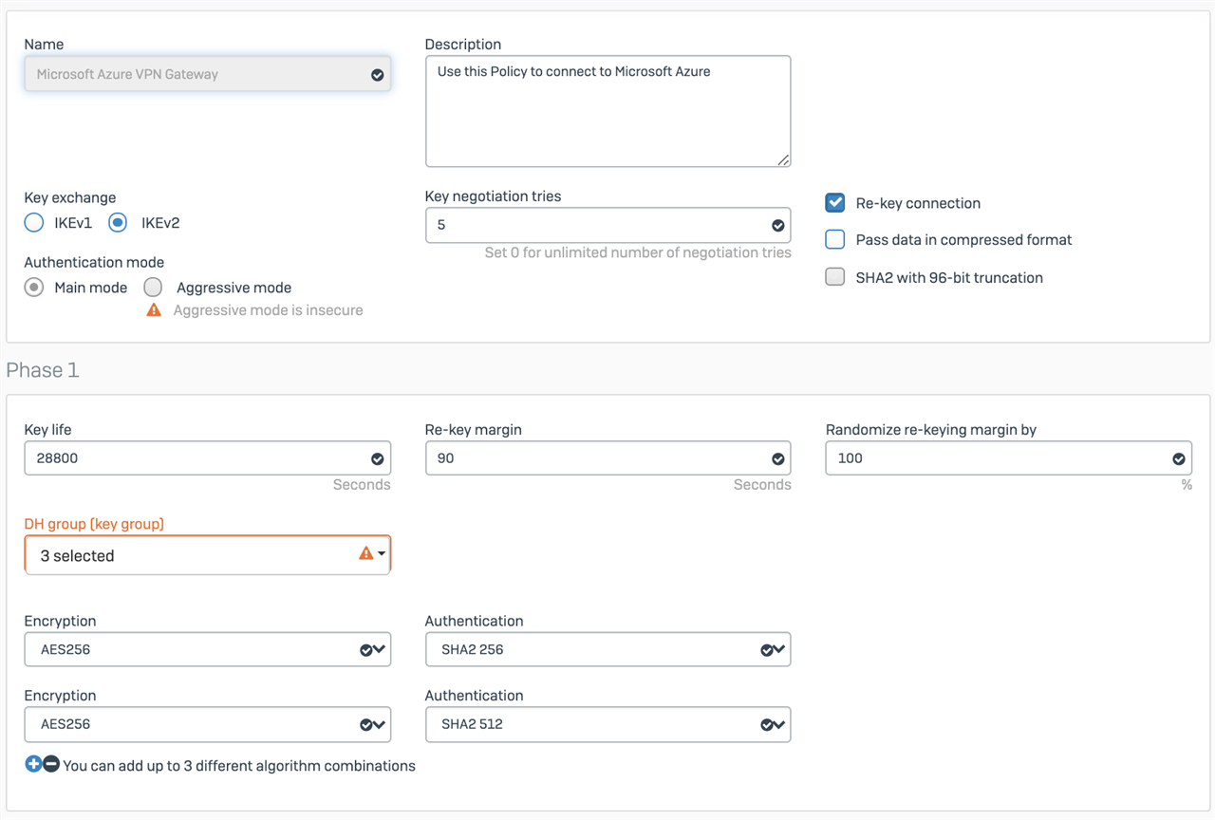Click the 'Authentication mode' label
This screenshot has height=820, width=1215.
(x=94, y=262)
